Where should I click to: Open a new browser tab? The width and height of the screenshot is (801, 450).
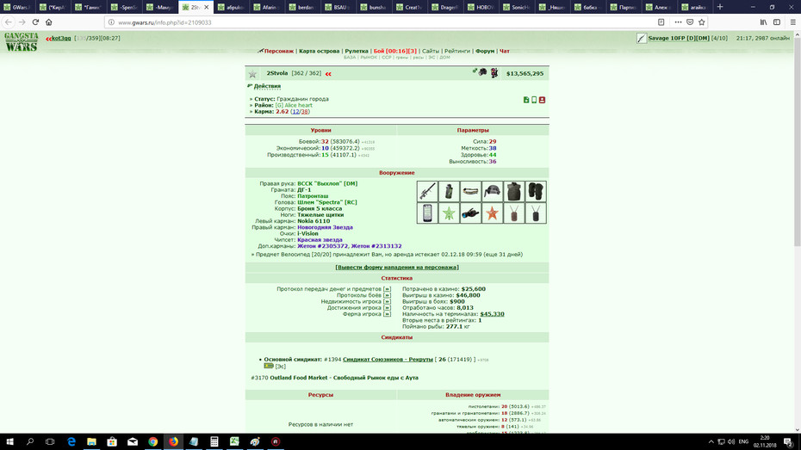(x=720, y=7)
